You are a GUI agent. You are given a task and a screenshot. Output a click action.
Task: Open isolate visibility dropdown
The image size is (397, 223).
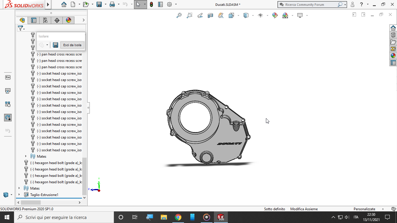pyautogui.click(x=47, y=45)
